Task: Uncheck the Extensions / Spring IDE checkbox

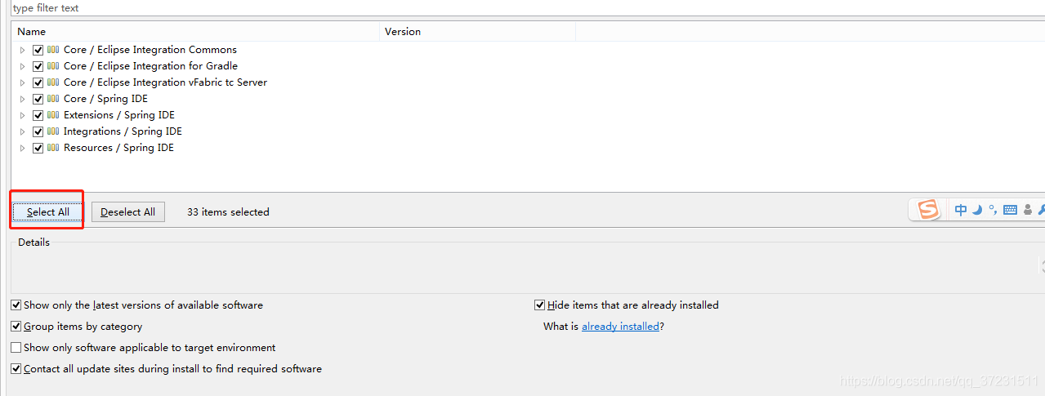Action: click(x=38, y=115)
